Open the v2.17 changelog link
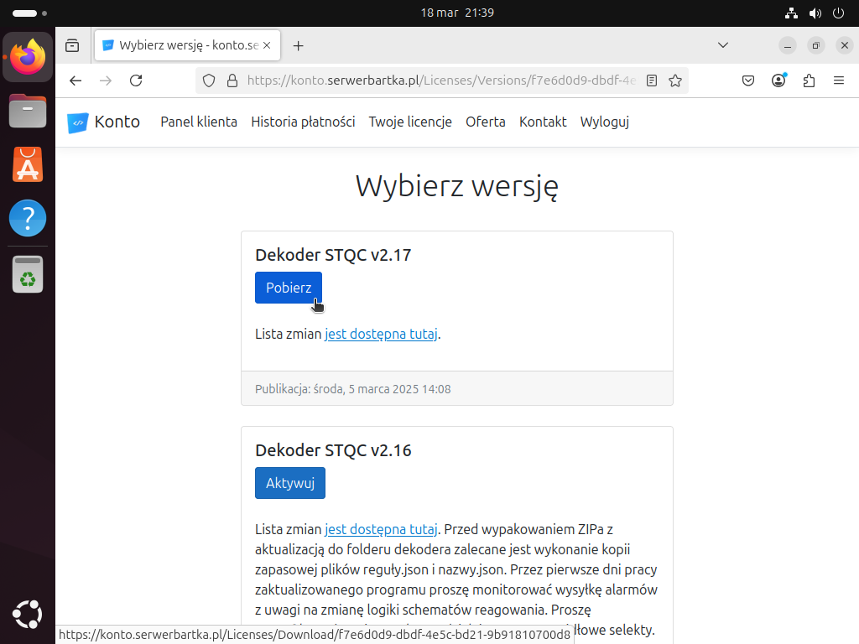 381,334
